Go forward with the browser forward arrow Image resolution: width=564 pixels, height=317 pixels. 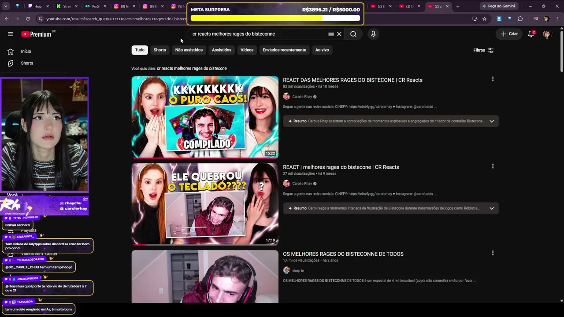point(17,19)
